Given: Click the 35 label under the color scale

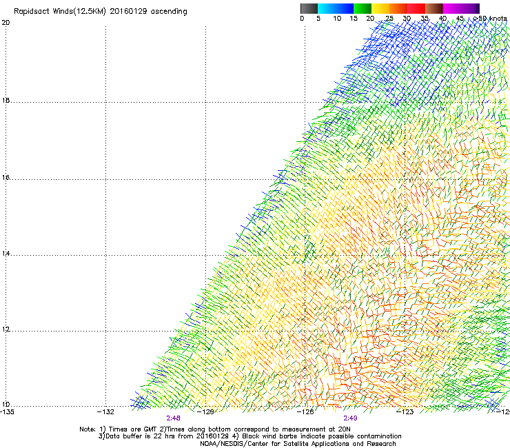Looking at the screenshot, I should click(425, 19).
